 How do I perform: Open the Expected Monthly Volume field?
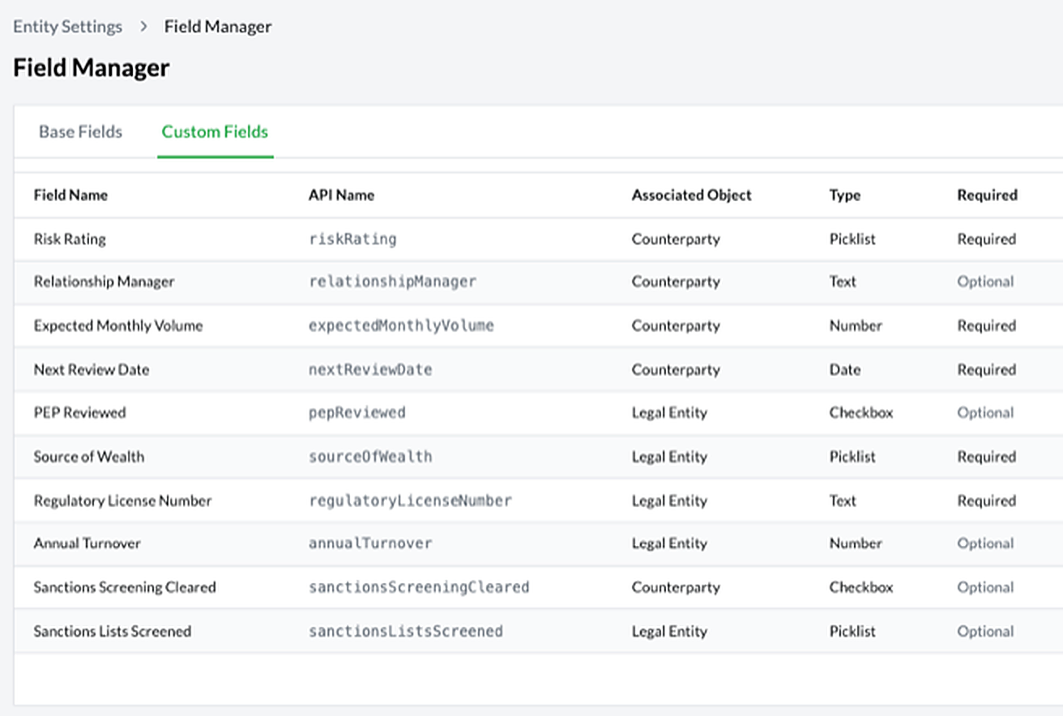[x=118, y=326]
